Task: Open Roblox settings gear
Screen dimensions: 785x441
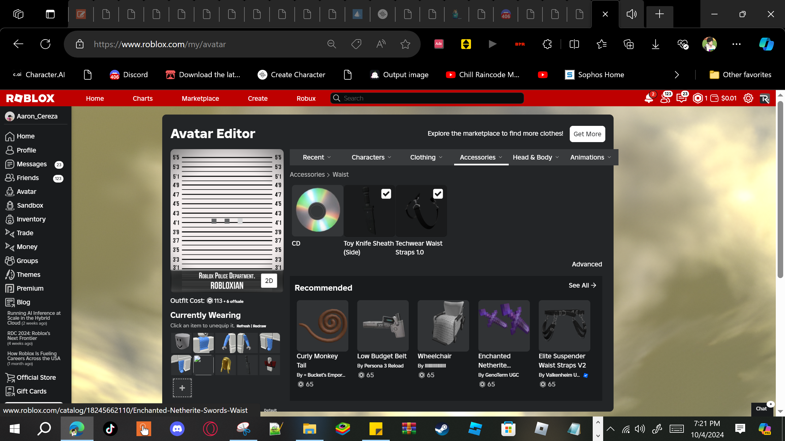Action: [x=748, y=98]
